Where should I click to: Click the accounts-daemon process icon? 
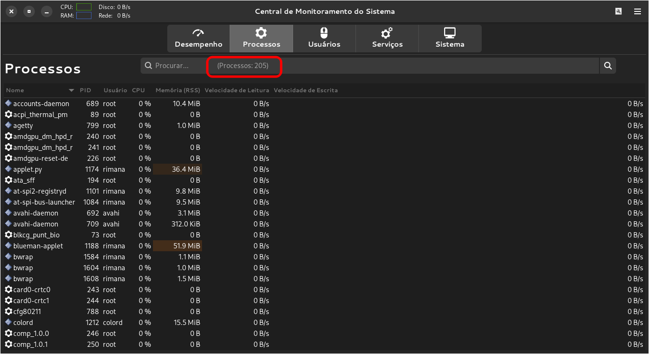[x=8, y=104]
